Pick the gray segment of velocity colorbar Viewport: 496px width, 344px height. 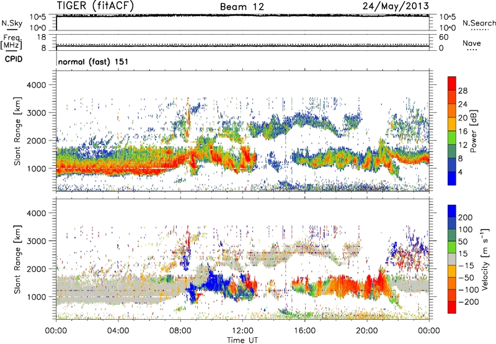tap(452, 260)
